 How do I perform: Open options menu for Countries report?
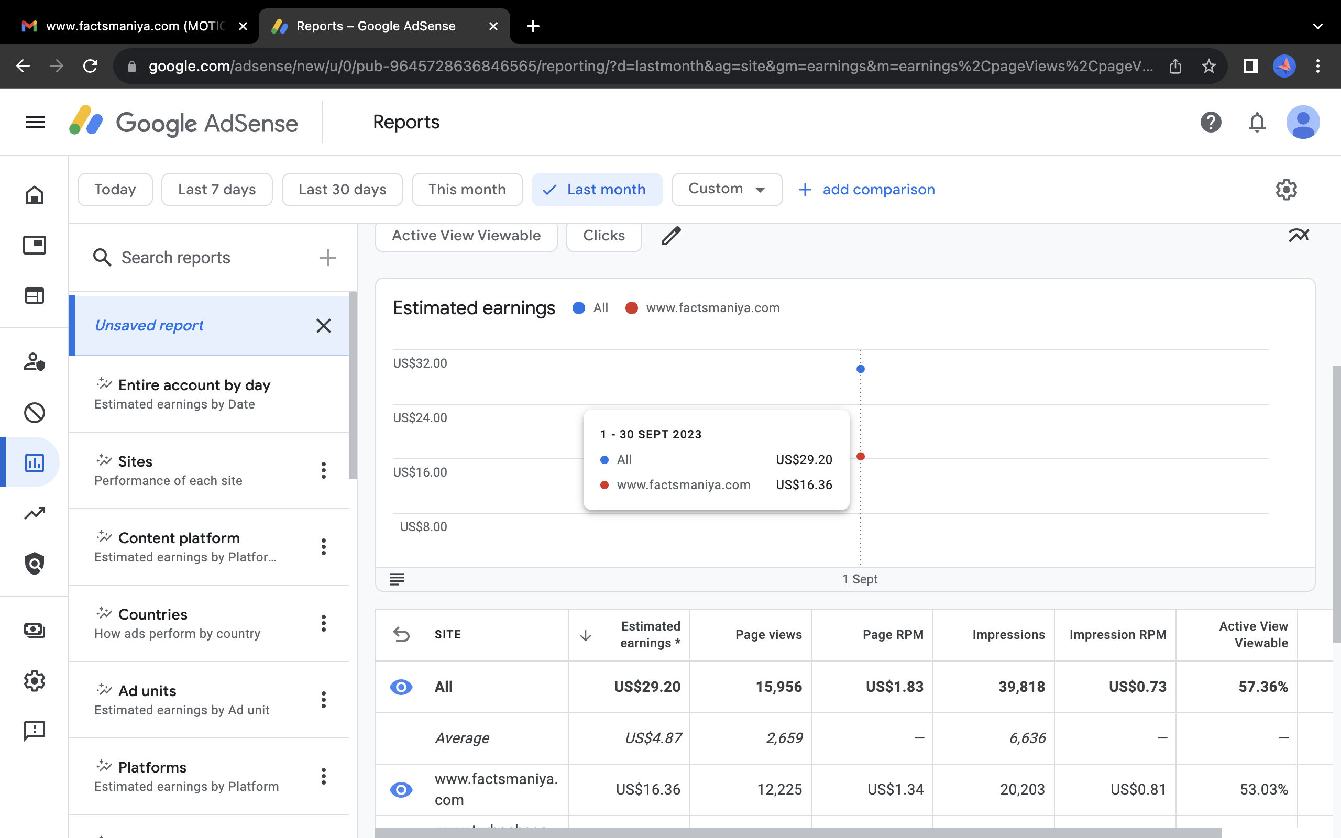click(x=324, y=623)
